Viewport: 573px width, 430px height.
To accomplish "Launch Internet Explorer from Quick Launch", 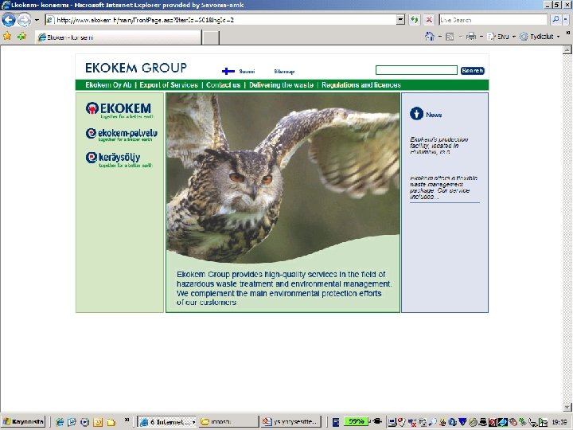I will 59,422.
